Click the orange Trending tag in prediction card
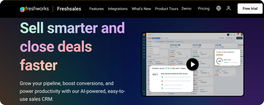Viewport: 264px width, 105px height. (220, 55)
